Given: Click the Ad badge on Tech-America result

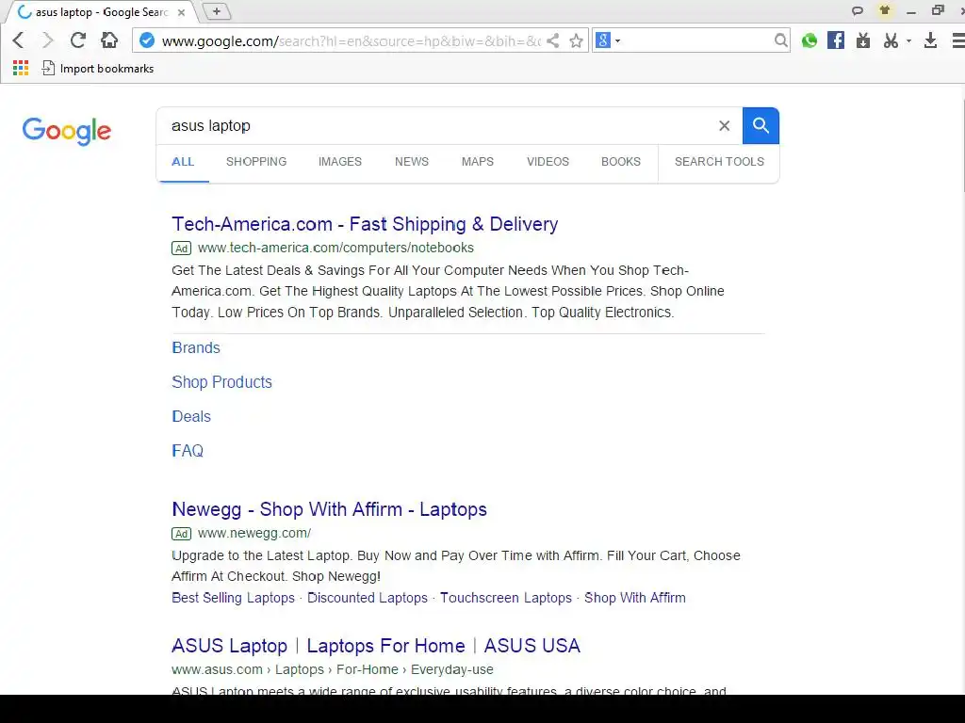Looking at the screenshot, I should click(182, 249).
